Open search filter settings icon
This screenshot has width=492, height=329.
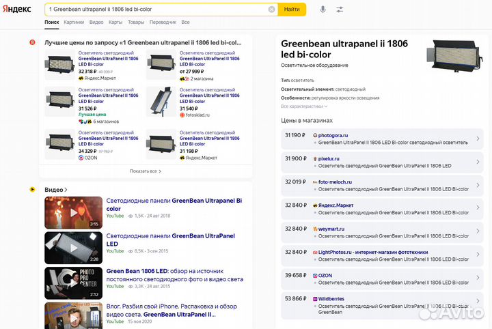(x=340, y=10)
